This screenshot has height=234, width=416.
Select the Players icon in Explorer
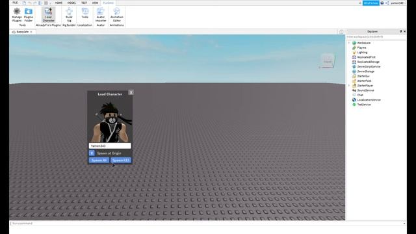pyautogui.click(x=354, y=47)
